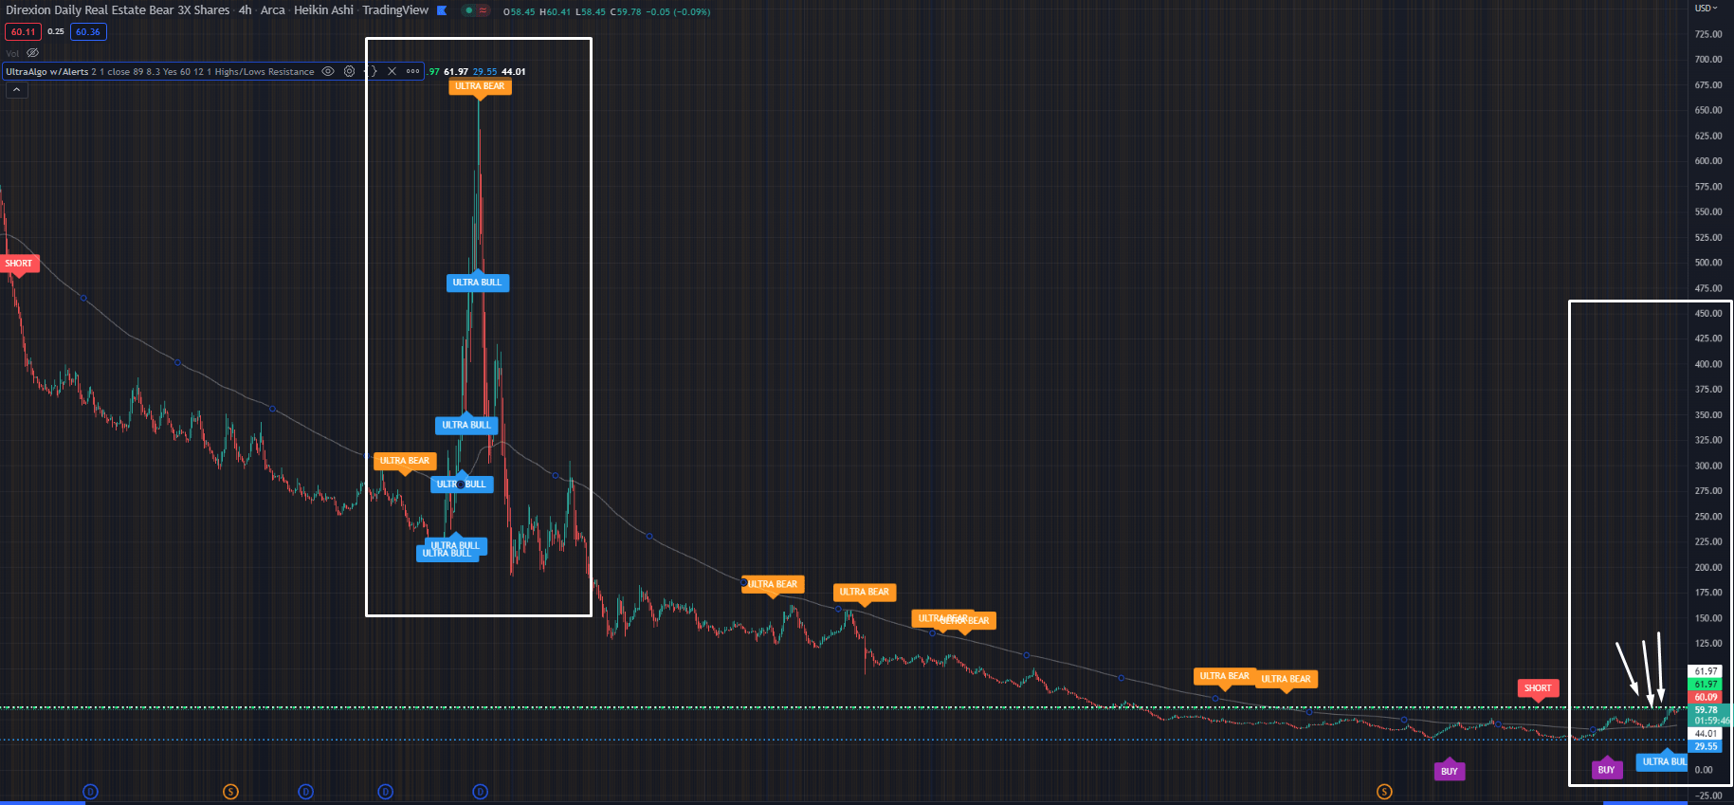Toggle UltraAlgo indicator visibility eye
Image resolution: width=1734 pixels, height=805 pixels.
328,71
